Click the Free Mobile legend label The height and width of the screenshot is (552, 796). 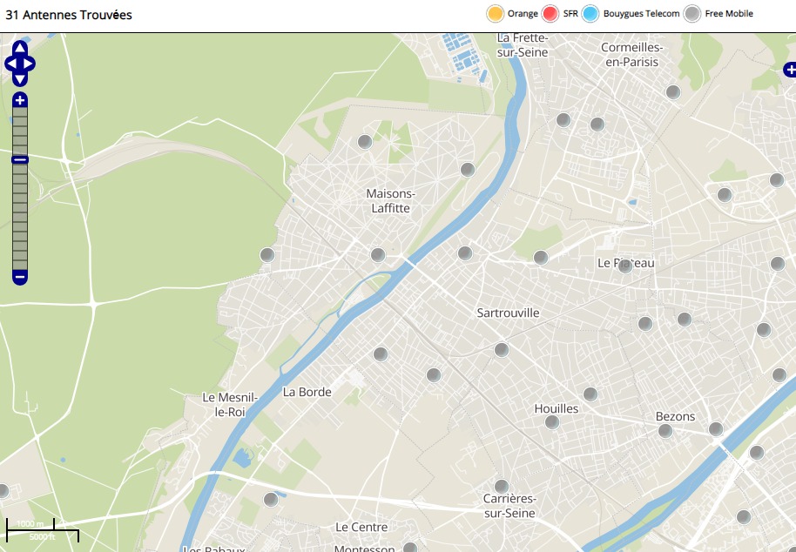[729, 14]
